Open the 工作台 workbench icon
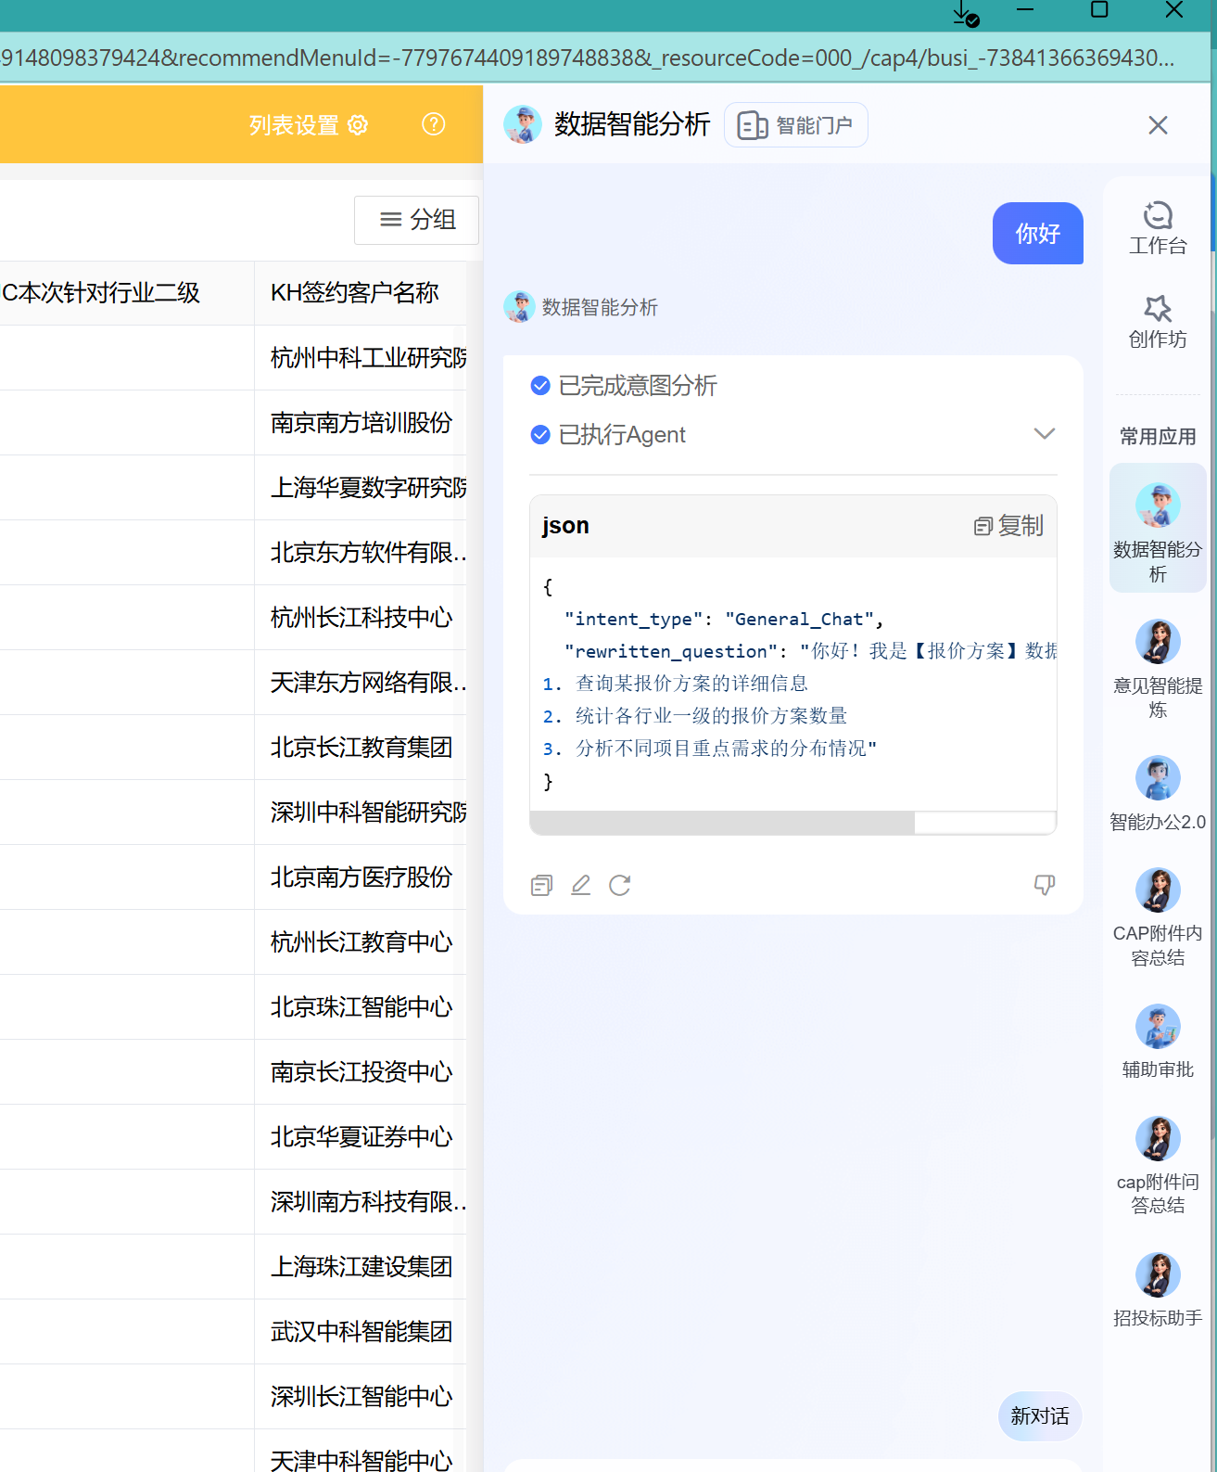1217x1472 pixels. [1157, 226]
